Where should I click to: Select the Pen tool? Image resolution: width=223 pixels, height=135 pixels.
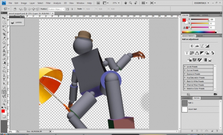4,75
